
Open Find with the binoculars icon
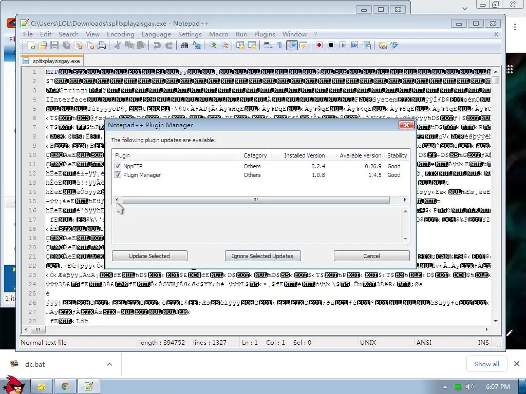click(184, 45)
